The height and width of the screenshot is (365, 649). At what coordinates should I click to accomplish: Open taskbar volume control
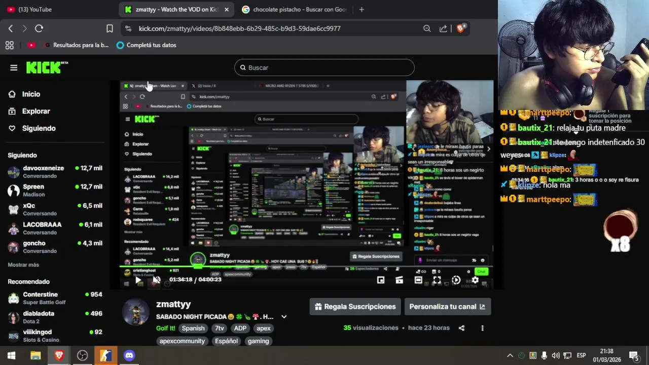[x=556, y=355]
